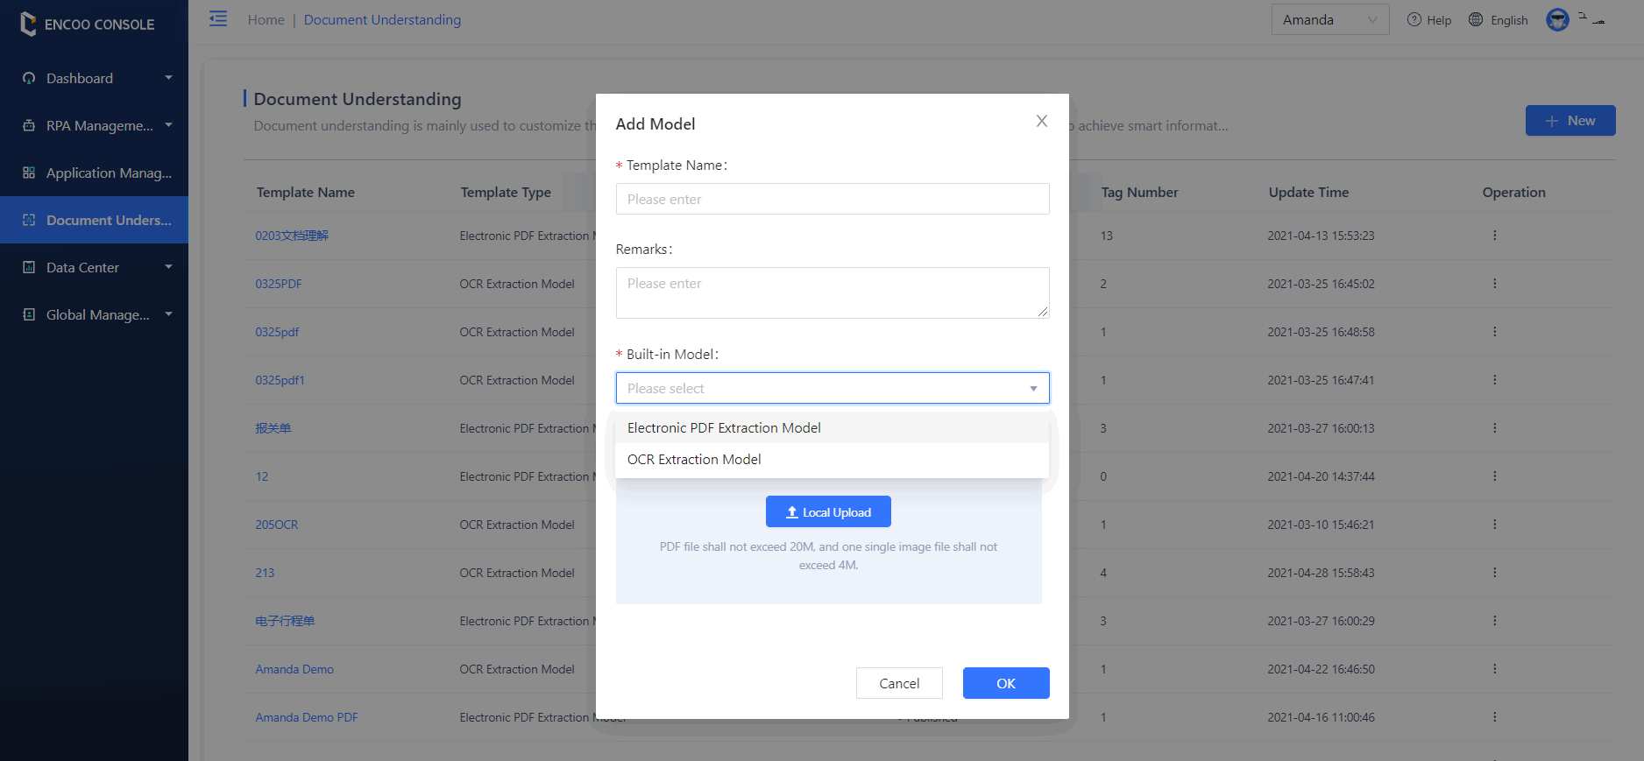Confirm the Add Model dialog with OK
This screenshot has height=761, width=1644.
click(x=1006, y=683)
